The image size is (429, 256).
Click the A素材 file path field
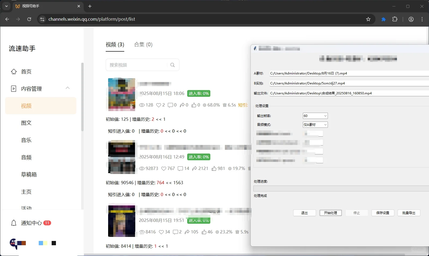(x=349, y=73)
